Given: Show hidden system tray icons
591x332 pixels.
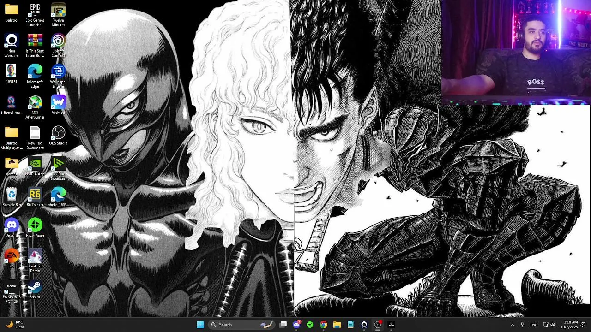Looking at the screenshot, I should (512, 325).
